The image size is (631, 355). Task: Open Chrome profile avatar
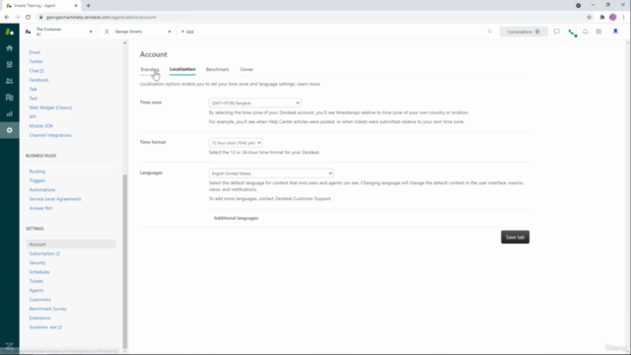tap(613, 18)
